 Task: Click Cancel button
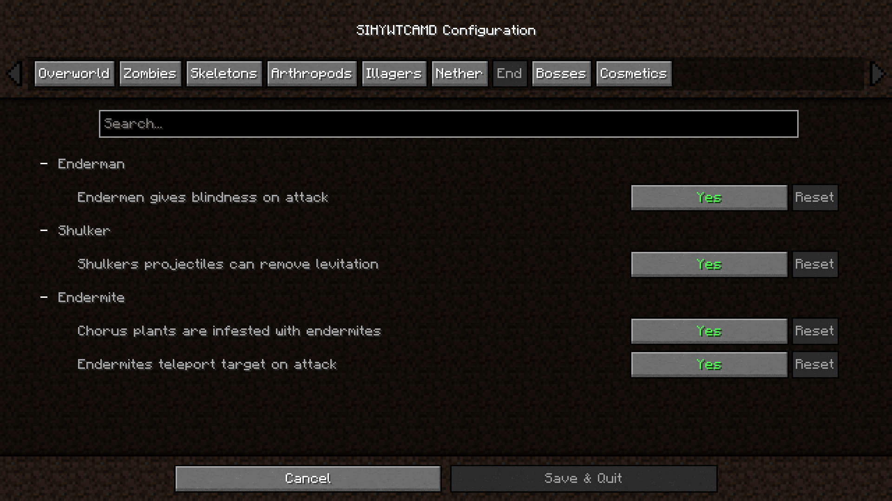pyautogui.click(x=308, y=478)
